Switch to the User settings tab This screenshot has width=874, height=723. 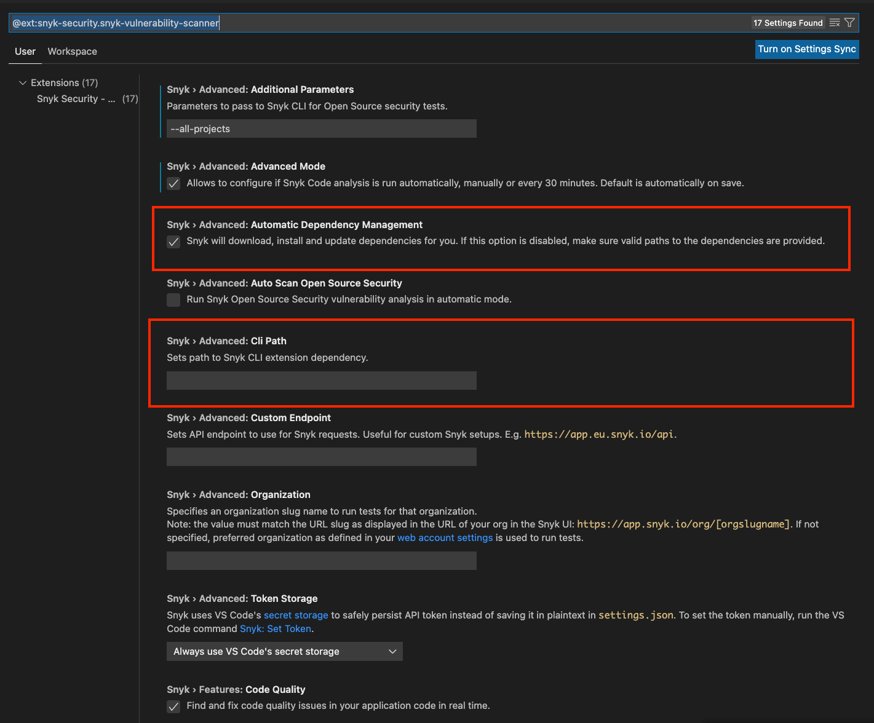point(25,51)
